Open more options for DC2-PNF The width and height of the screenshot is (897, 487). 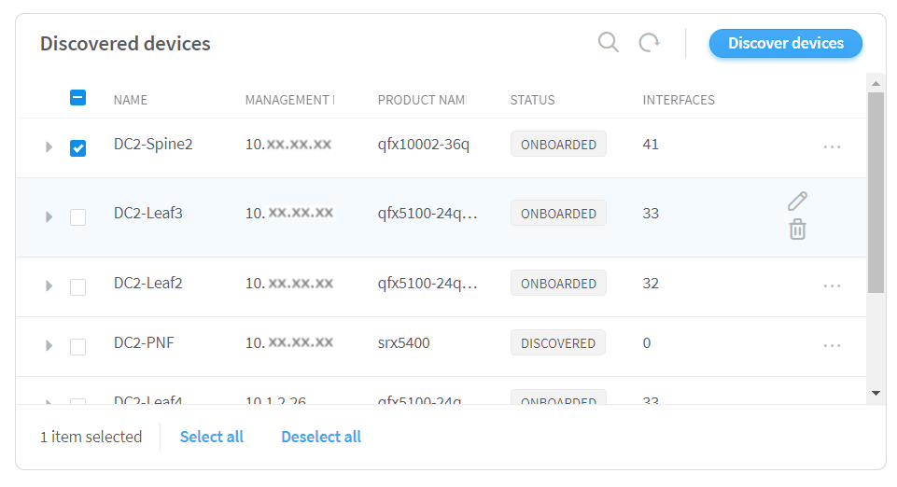click(832, 345)
